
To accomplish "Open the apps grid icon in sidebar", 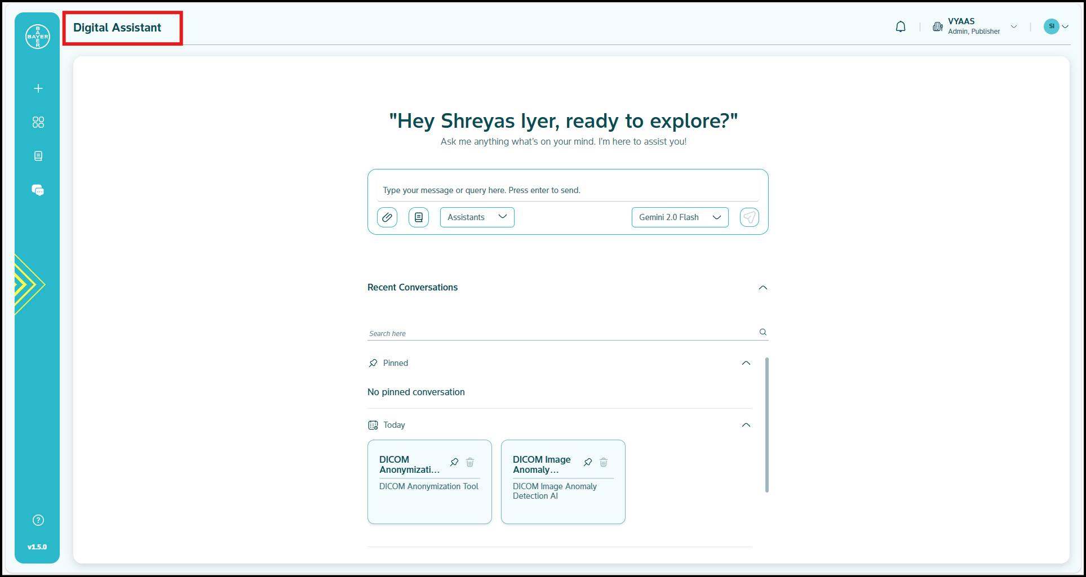I will click(x=38, y=122).
